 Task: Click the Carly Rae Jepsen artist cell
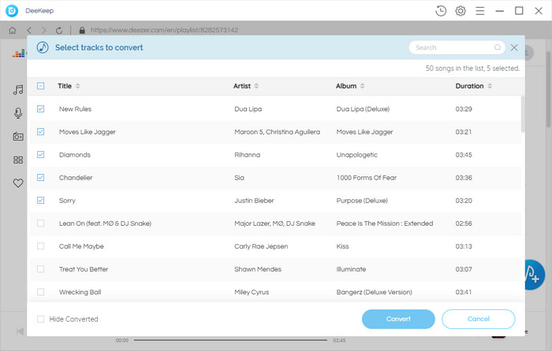pos(261,246)
